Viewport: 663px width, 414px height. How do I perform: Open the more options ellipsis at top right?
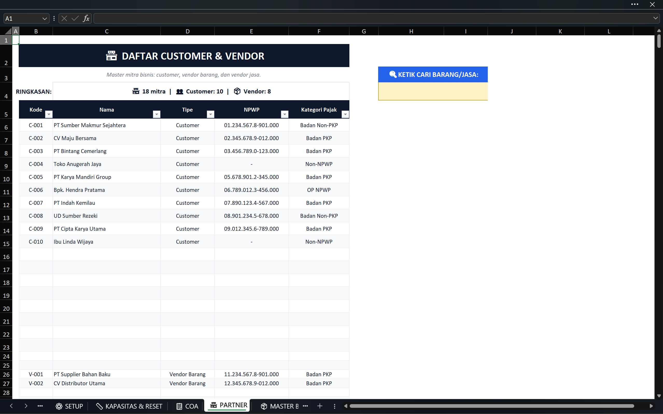(x=635, y=4)
